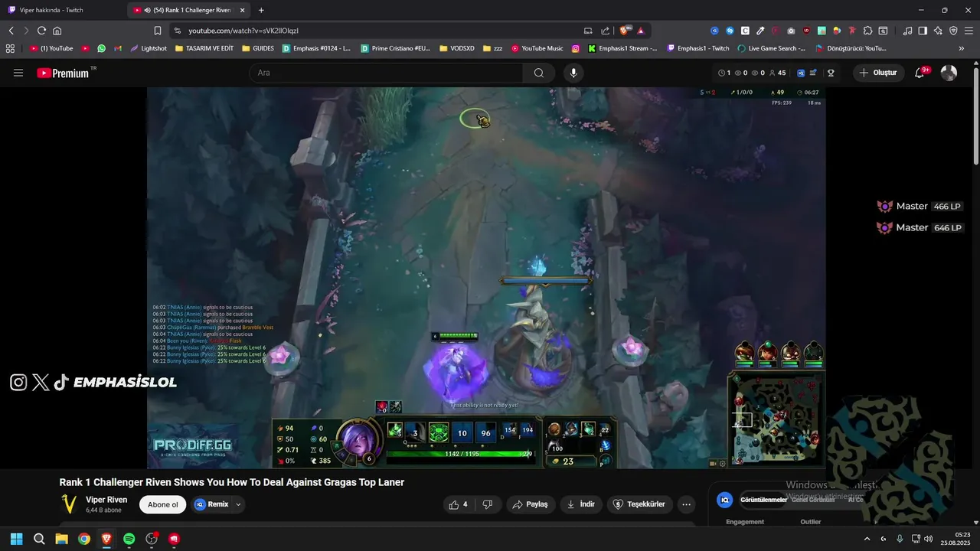The image size is (980, 551).
Task: Open the browser extensions puzzle icon
Action: pyautogui.click(x=867, y=31)
